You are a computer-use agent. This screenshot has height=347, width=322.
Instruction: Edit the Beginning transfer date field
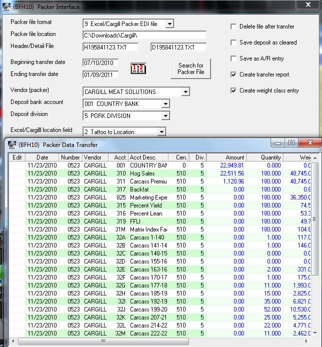coord(100,63)
